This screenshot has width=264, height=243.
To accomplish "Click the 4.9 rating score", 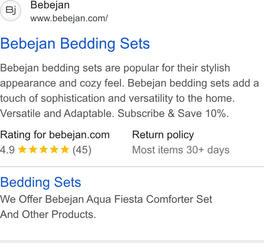I will (x=8, y=150).
